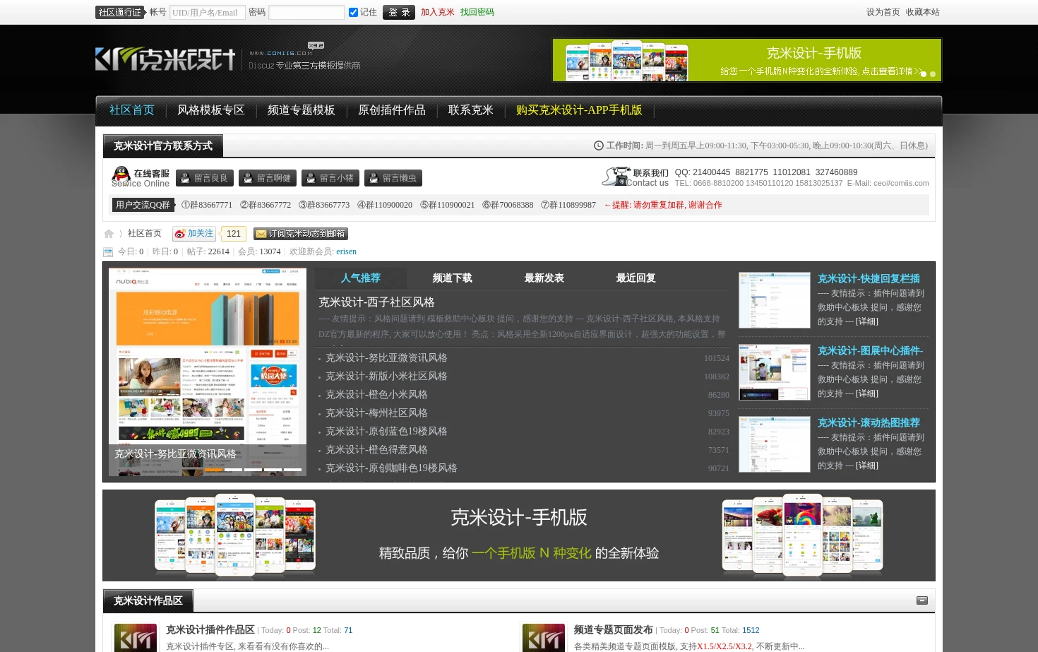Open 克米设计-图展中心插件 title link
1038x652 pixels.
pos(870,351)
